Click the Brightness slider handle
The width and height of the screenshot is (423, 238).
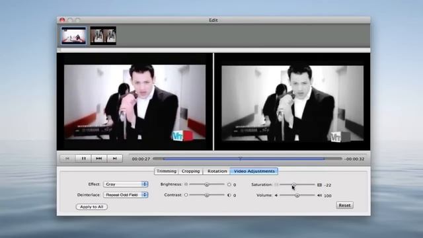[x=207, y=184]
